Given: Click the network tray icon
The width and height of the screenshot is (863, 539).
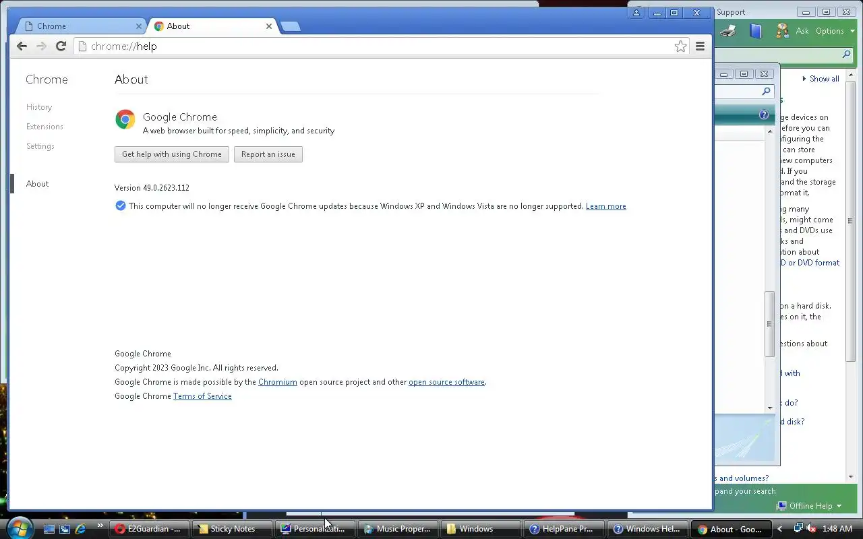Looking at the screenshot, I should click(798, 528).
